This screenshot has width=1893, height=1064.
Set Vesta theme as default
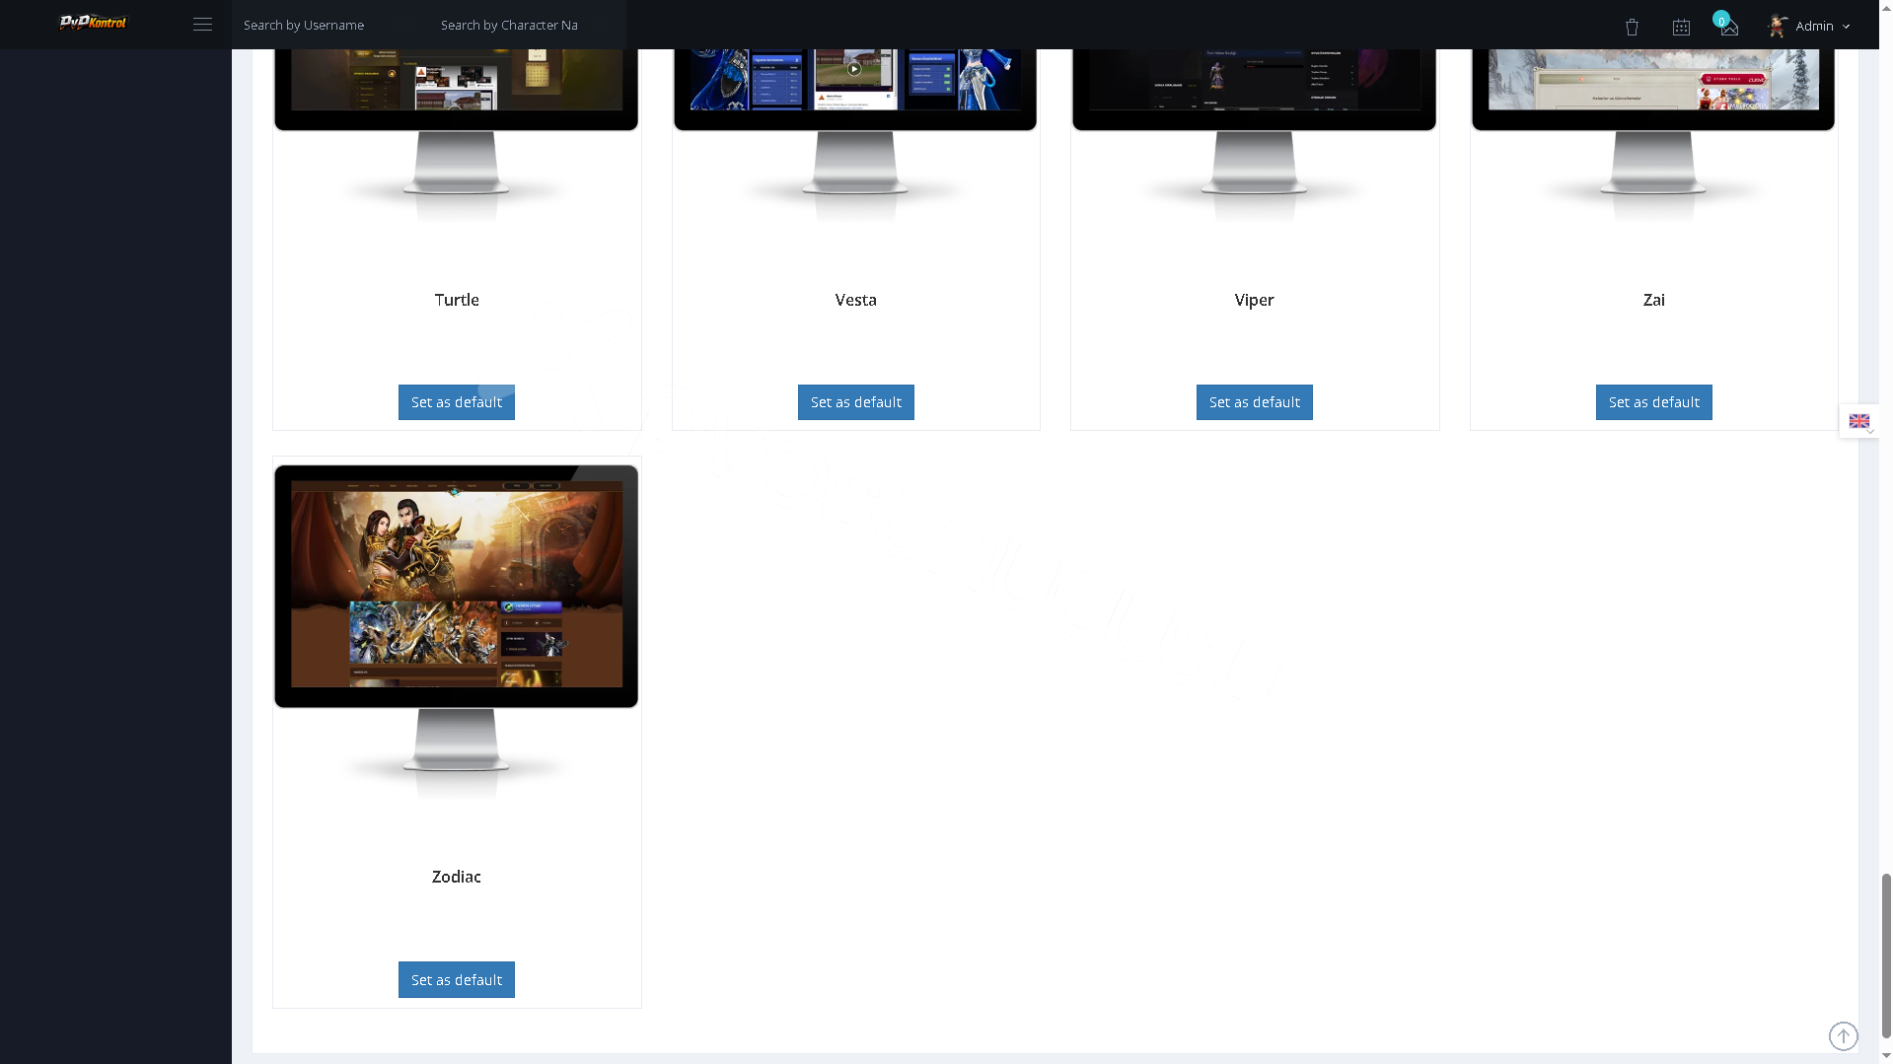855,402
